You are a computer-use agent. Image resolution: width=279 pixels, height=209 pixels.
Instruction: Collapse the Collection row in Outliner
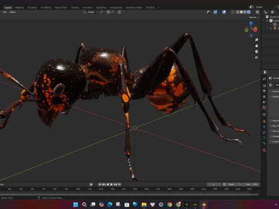pyautogui.click(x=267, y=20)
